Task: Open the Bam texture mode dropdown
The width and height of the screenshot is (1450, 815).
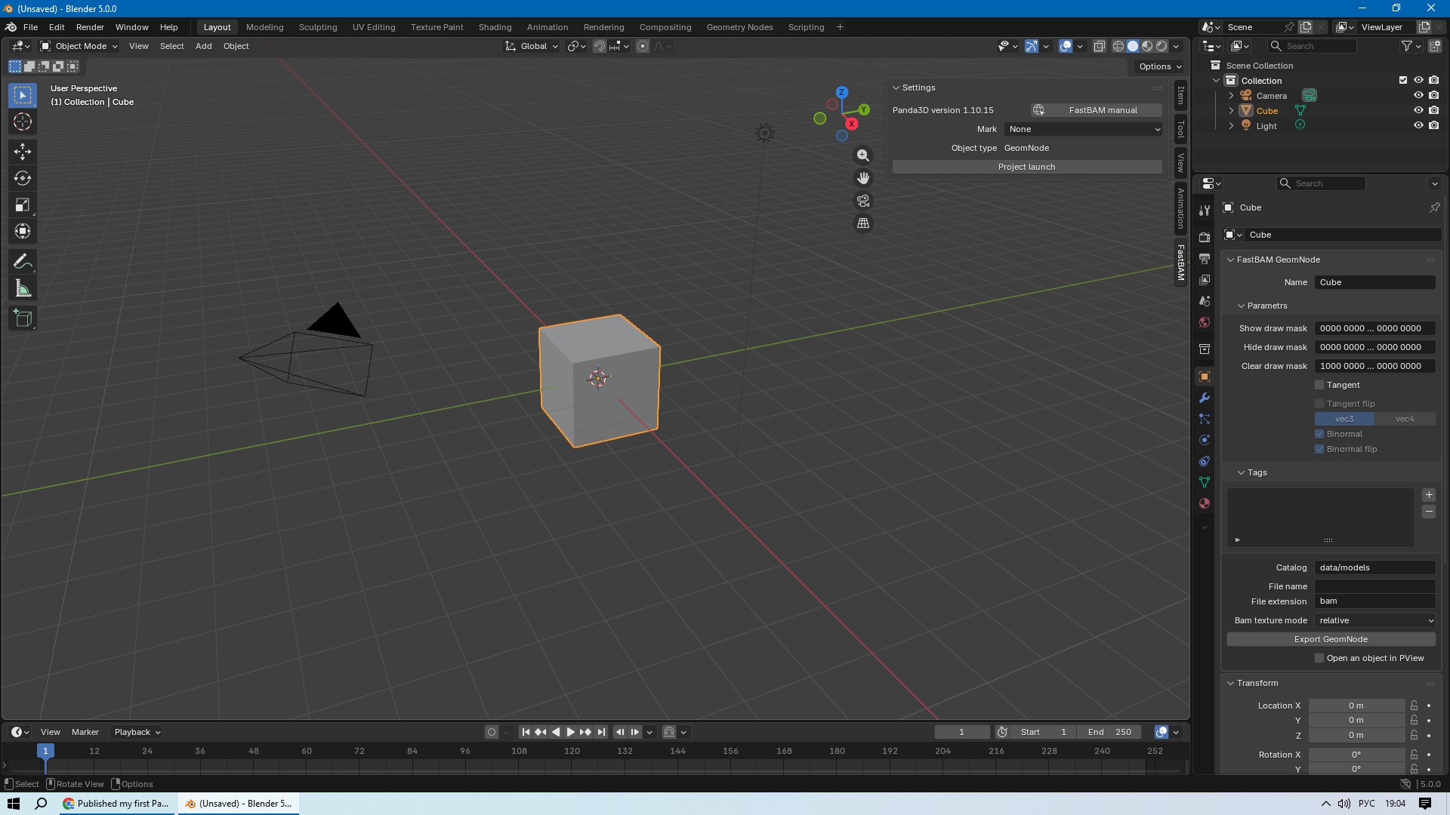Action: pyautogui.click(x=1374, y=620)
